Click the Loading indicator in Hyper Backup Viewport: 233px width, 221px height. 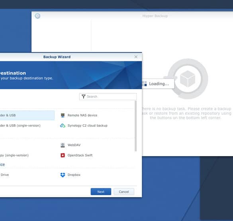tap(158, 84)
